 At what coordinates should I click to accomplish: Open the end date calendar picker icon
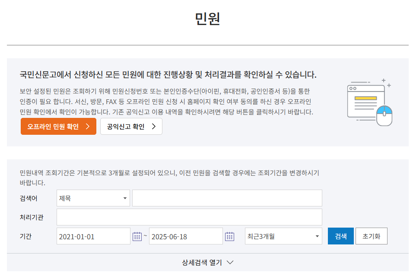pos(229,236)
